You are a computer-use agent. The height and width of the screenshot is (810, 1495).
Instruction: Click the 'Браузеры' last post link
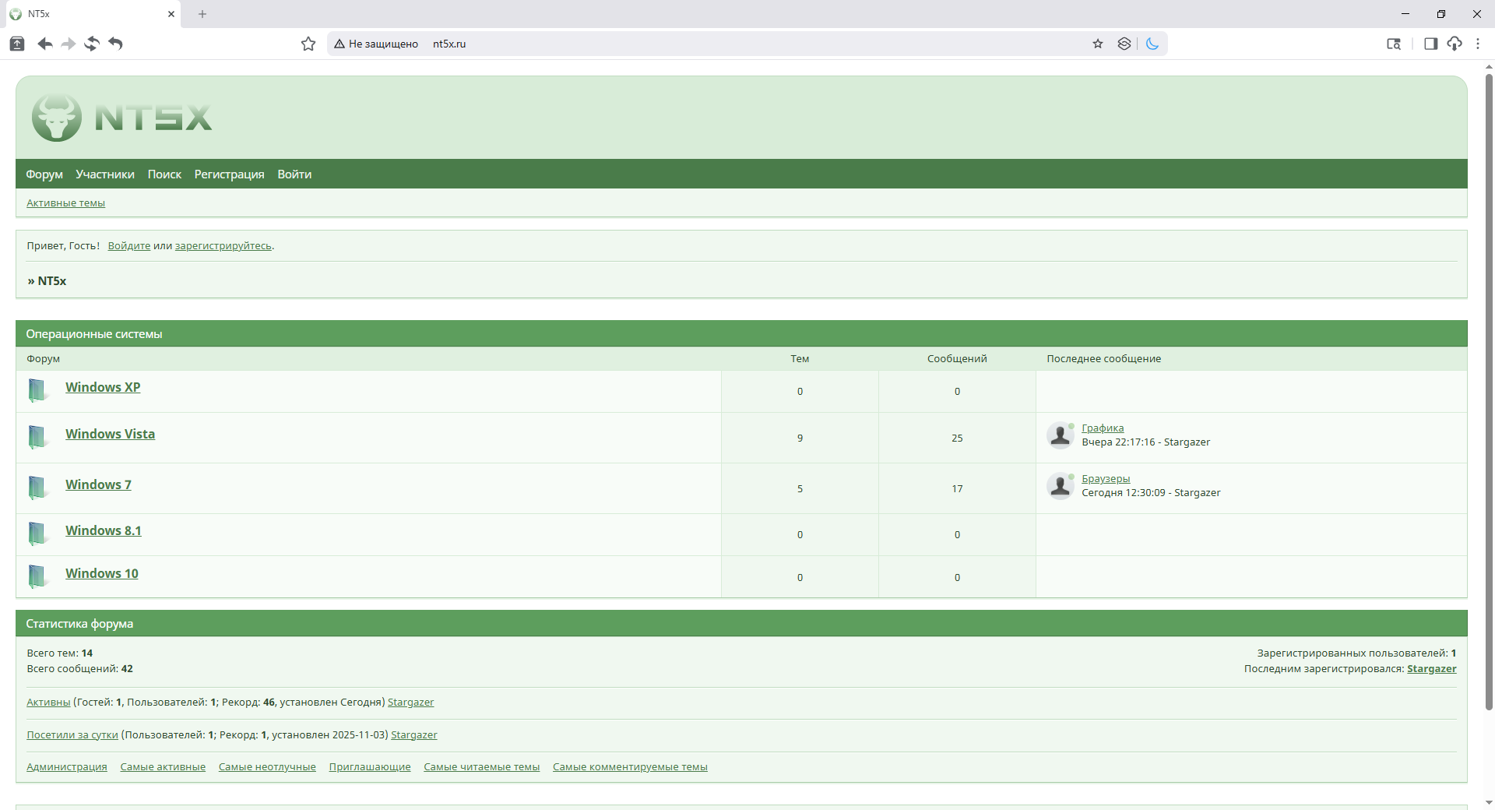click(1105, 479)
